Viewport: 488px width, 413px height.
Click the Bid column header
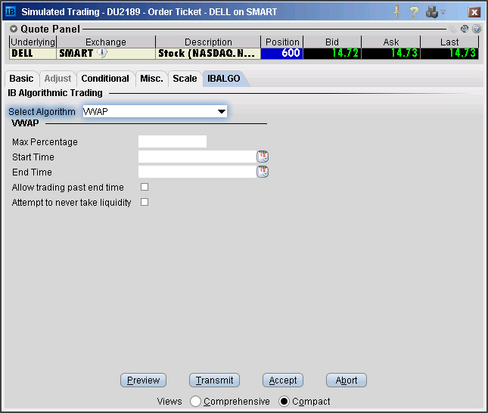coord(332,42)
